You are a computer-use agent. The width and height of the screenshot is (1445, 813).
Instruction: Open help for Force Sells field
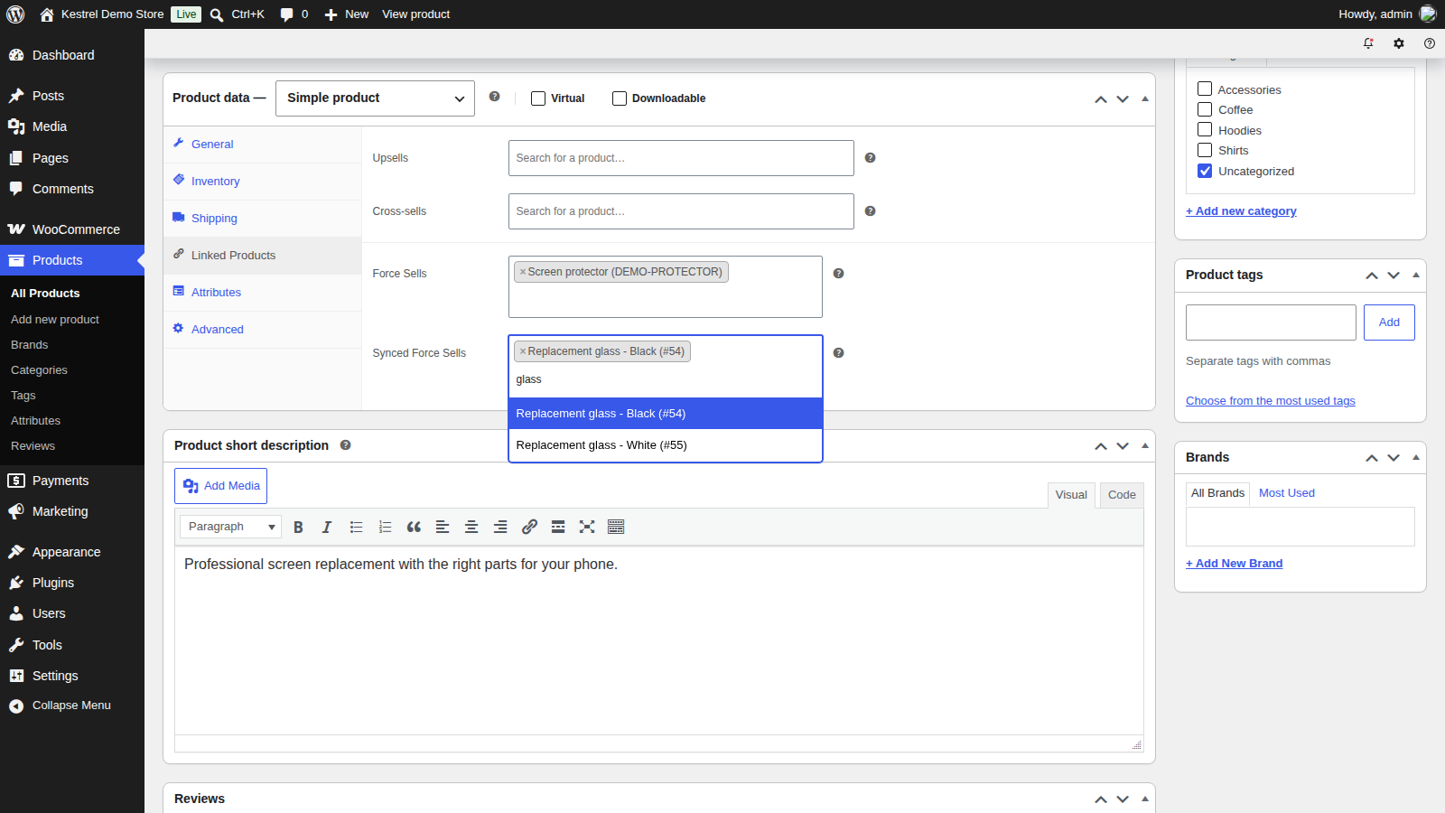click(838, 273)
